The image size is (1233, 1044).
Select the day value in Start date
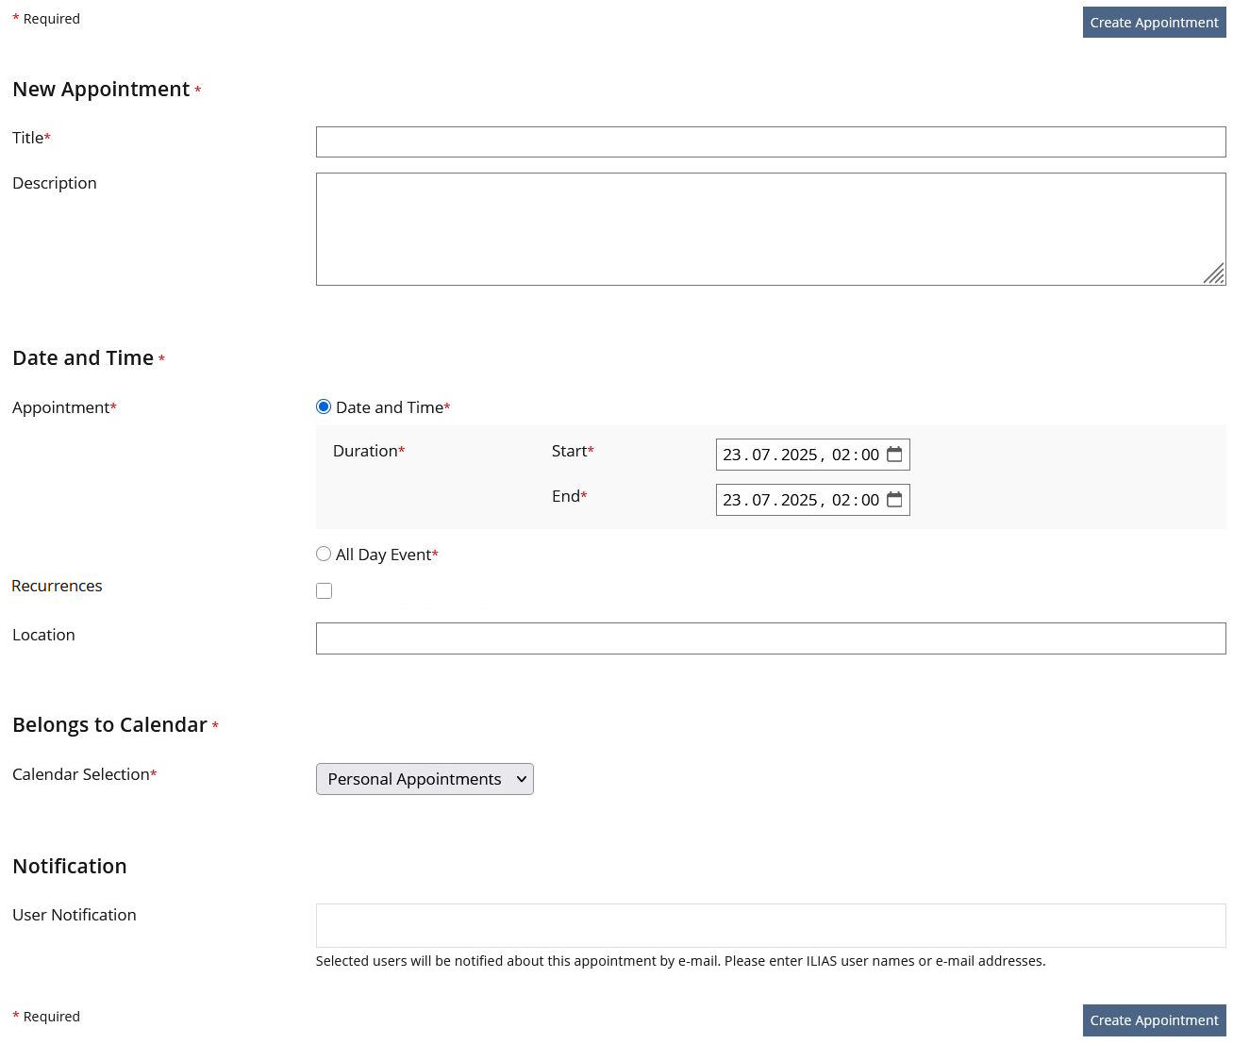point(732,455)
